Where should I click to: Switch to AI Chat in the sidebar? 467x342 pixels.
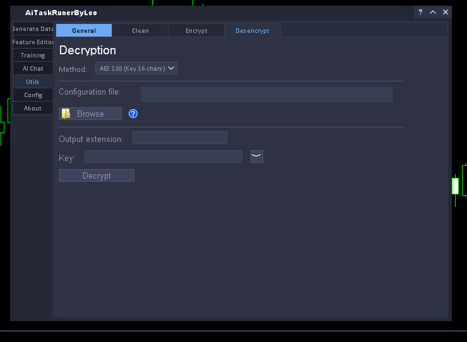(x=33, y=69)
